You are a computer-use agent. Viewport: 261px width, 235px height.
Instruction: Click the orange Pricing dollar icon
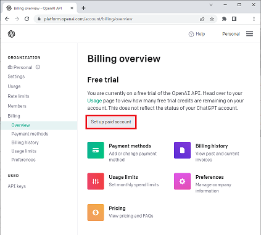click(96, 212)
